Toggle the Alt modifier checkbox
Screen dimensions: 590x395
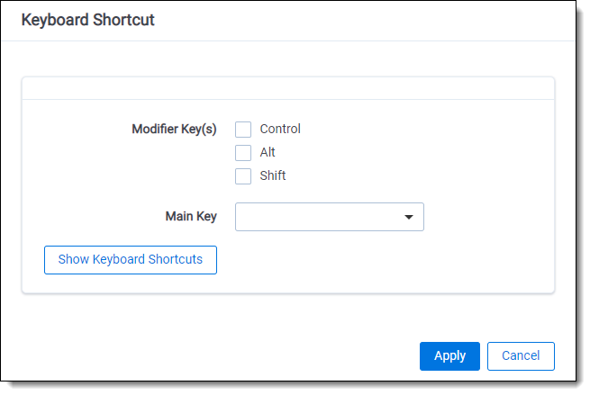click(x=243, y=153)
